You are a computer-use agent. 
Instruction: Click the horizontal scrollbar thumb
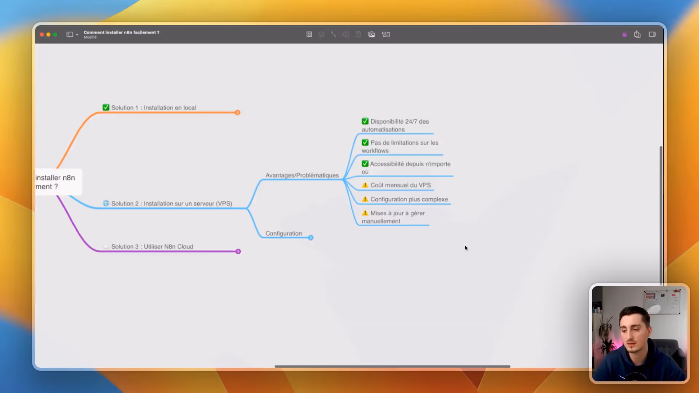pyautogui.click(x=392, y=366)
